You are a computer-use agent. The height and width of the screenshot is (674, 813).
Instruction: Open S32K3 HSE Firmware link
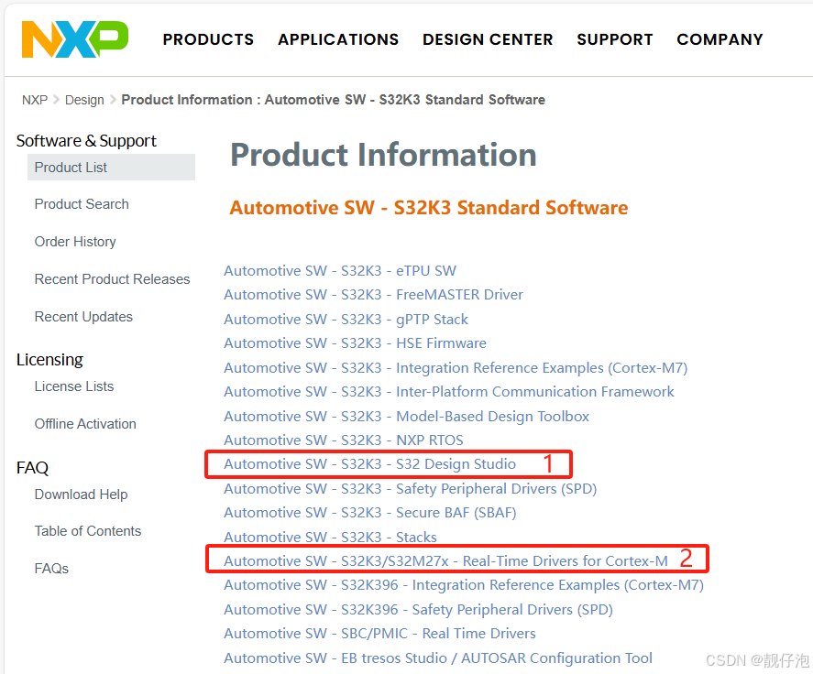point(355,343)
